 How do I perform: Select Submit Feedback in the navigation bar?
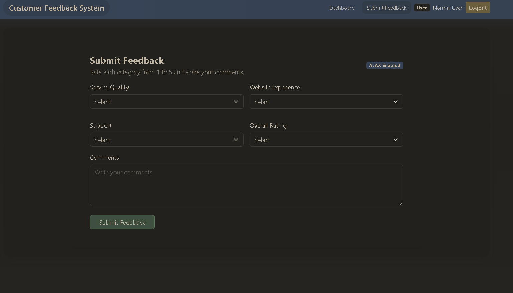click(x=387, y=8)
